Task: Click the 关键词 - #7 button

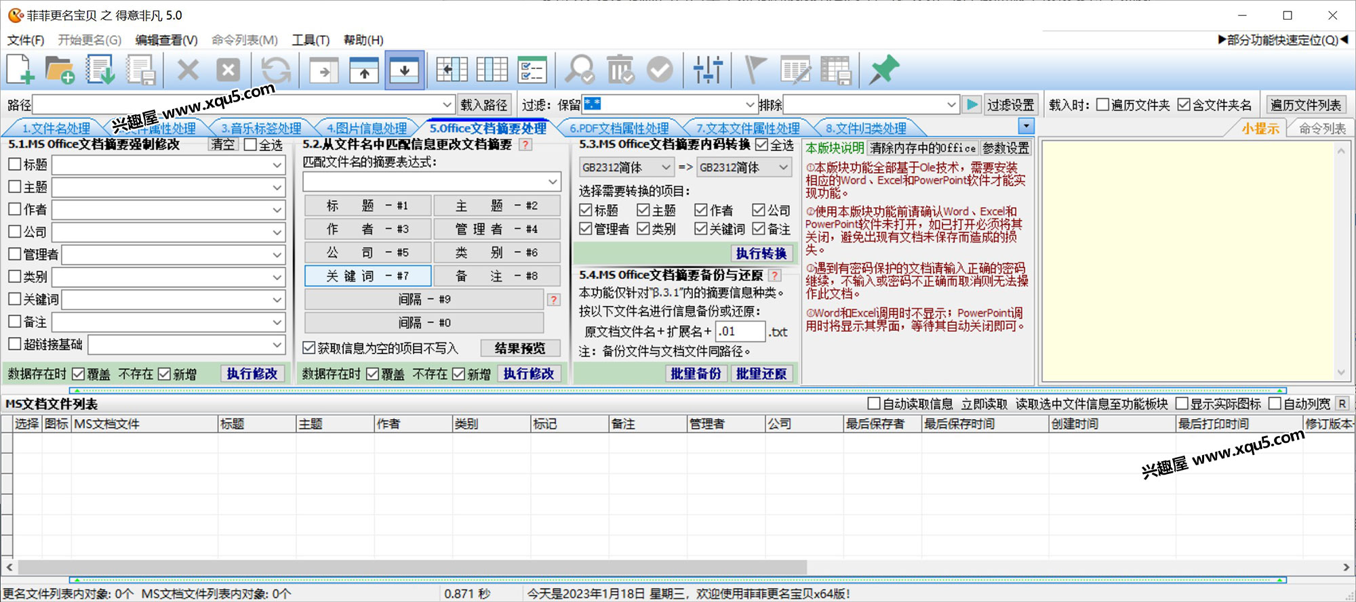Action: point(367,276)
